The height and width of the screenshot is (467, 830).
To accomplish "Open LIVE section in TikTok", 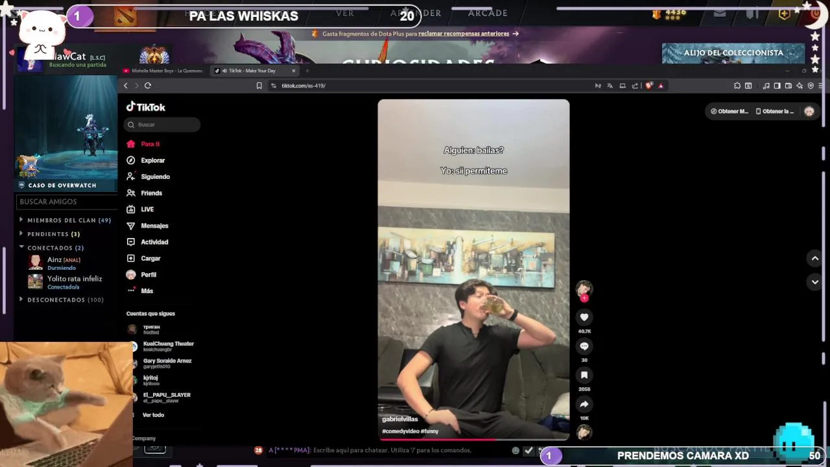I will pyautogui.click(x=140, y=209).
